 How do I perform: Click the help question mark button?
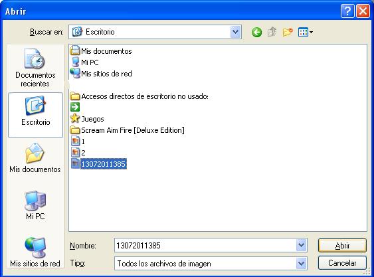(347, 11)
